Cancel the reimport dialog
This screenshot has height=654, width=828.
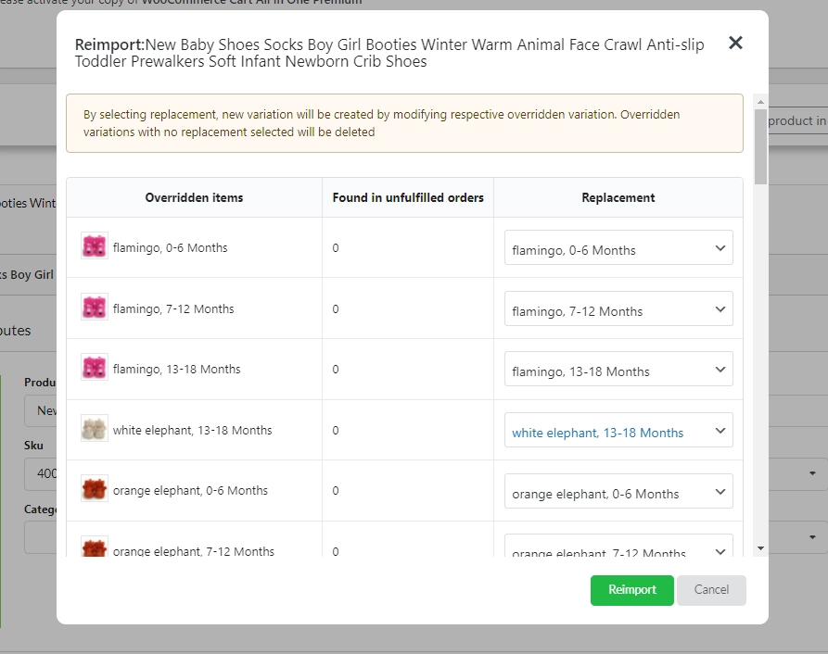click(x=711, y=590)
